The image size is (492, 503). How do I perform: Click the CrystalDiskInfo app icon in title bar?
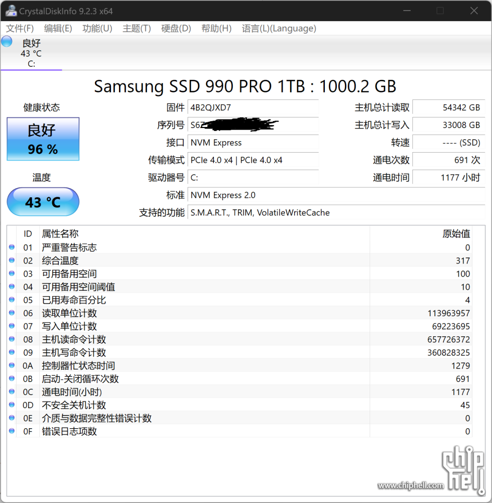click(x=11, y=11)
